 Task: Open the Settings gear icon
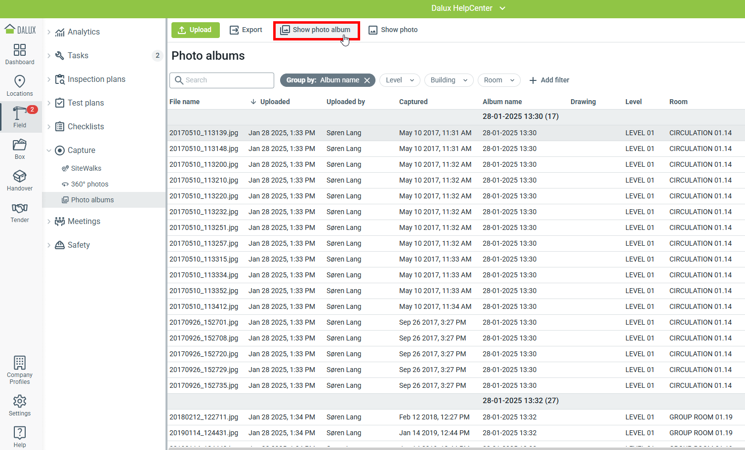[20, 401]
